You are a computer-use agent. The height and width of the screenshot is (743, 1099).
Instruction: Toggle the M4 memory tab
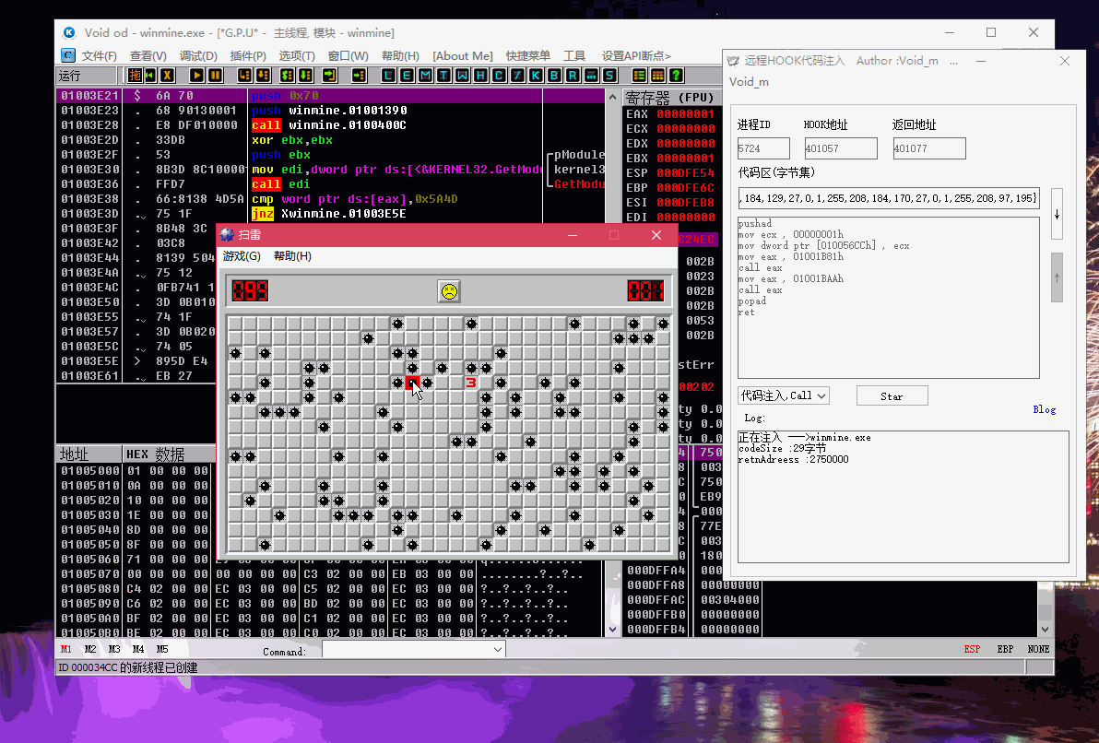[138, 649]
